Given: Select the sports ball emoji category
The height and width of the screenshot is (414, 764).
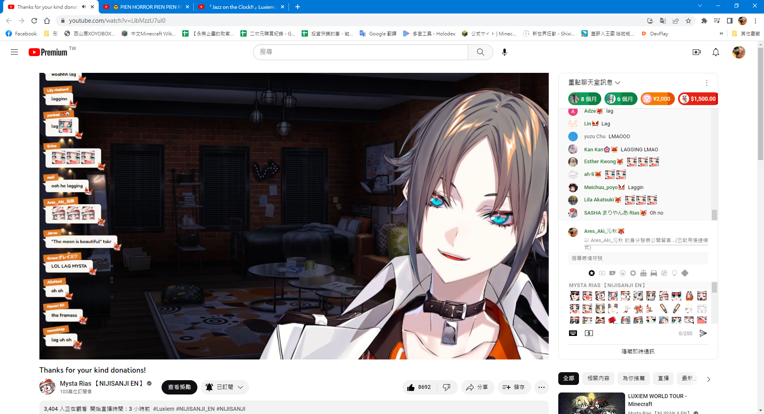Looking at the screenshot, I should (x=664, y=273).
